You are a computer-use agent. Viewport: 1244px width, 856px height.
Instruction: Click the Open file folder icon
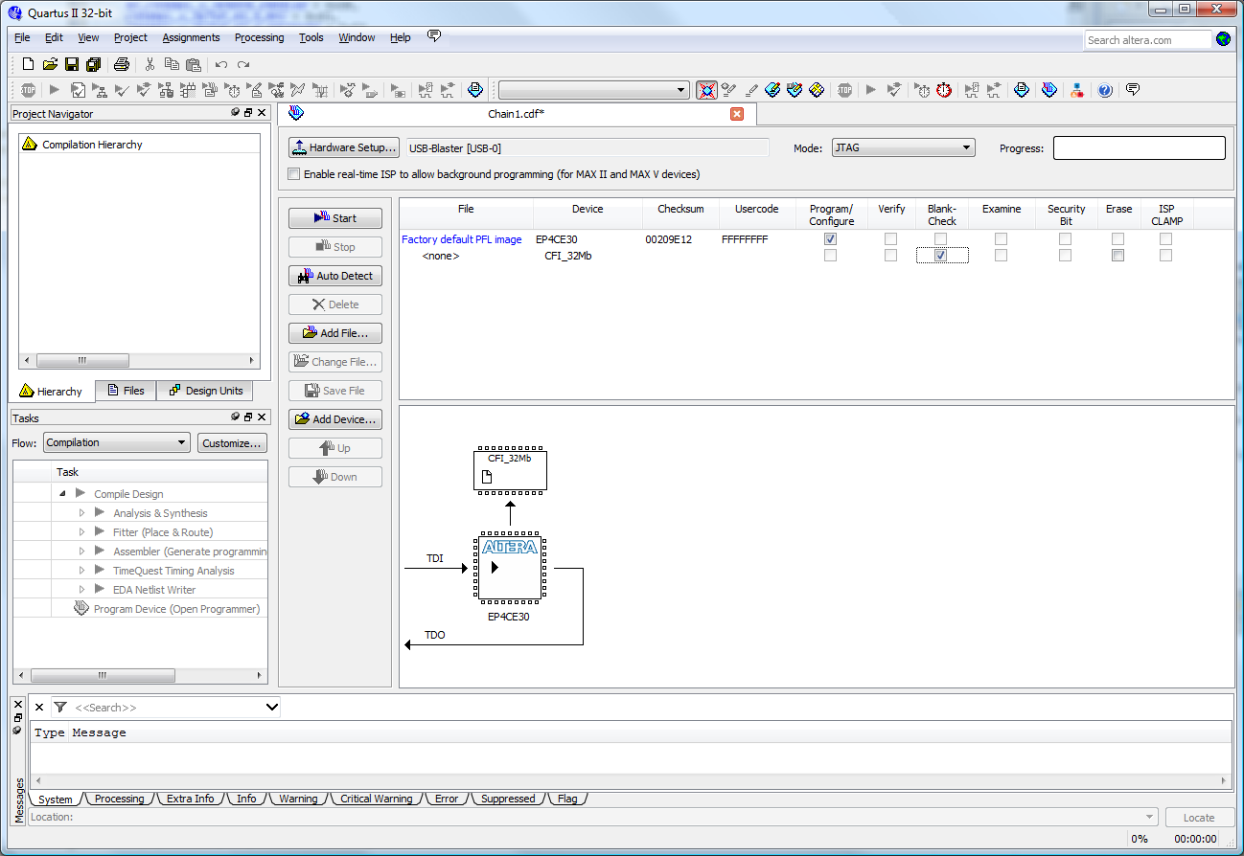click(x=50, y=64)
